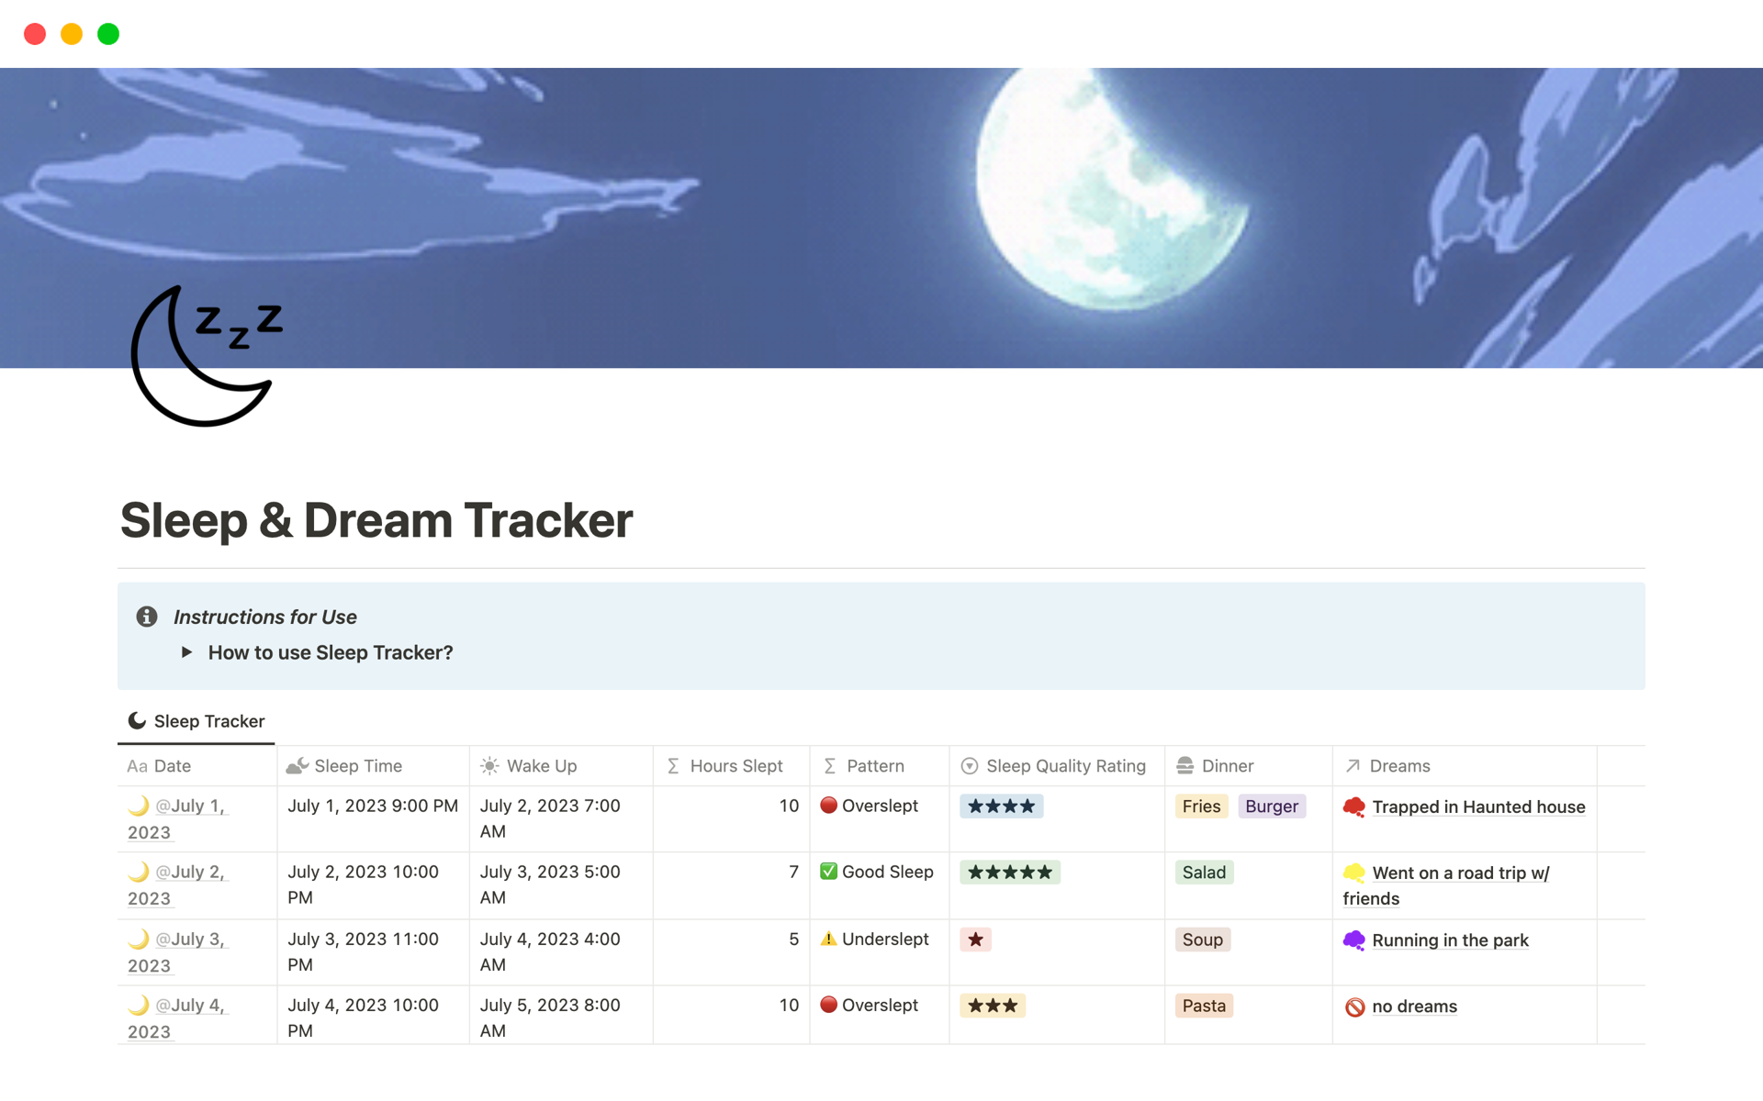Image resolution: width=1763 pixels, height=1101 pixels.
Task: Click the sigma icon in the Hours Slept header
Action: [x=671, y=765]
